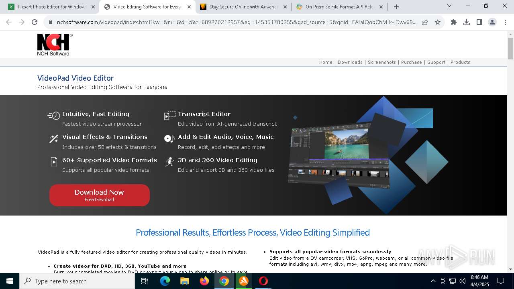514x289 pixels.
Task: Click the scrollbar down arrow
Action: [510, 269]
